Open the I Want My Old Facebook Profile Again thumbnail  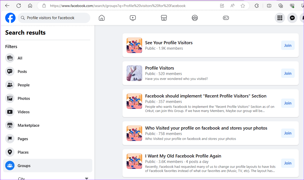pyautogui.click(x=134, y=161)
